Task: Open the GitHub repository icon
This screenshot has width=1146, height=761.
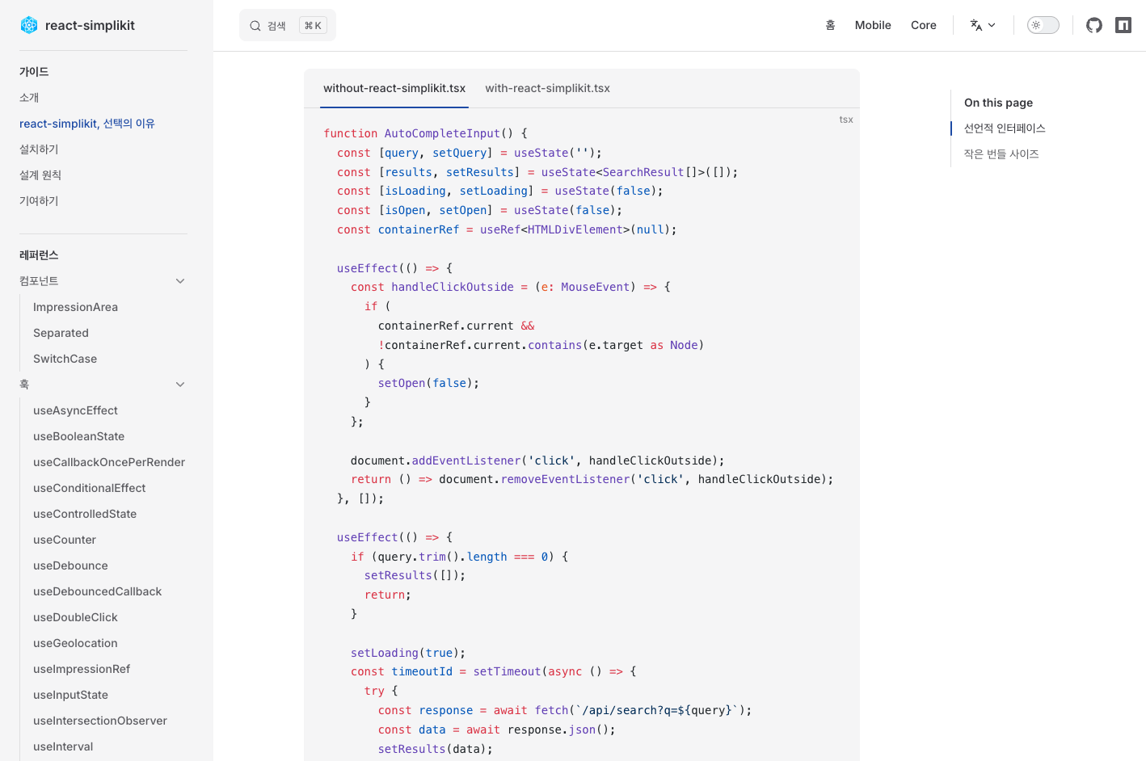Action: click(1094, 25)
